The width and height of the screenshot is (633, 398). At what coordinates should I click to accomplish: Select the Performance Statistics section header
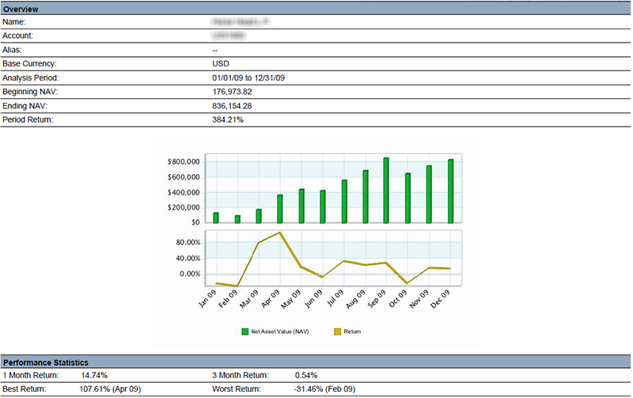(x=316, y=362)
